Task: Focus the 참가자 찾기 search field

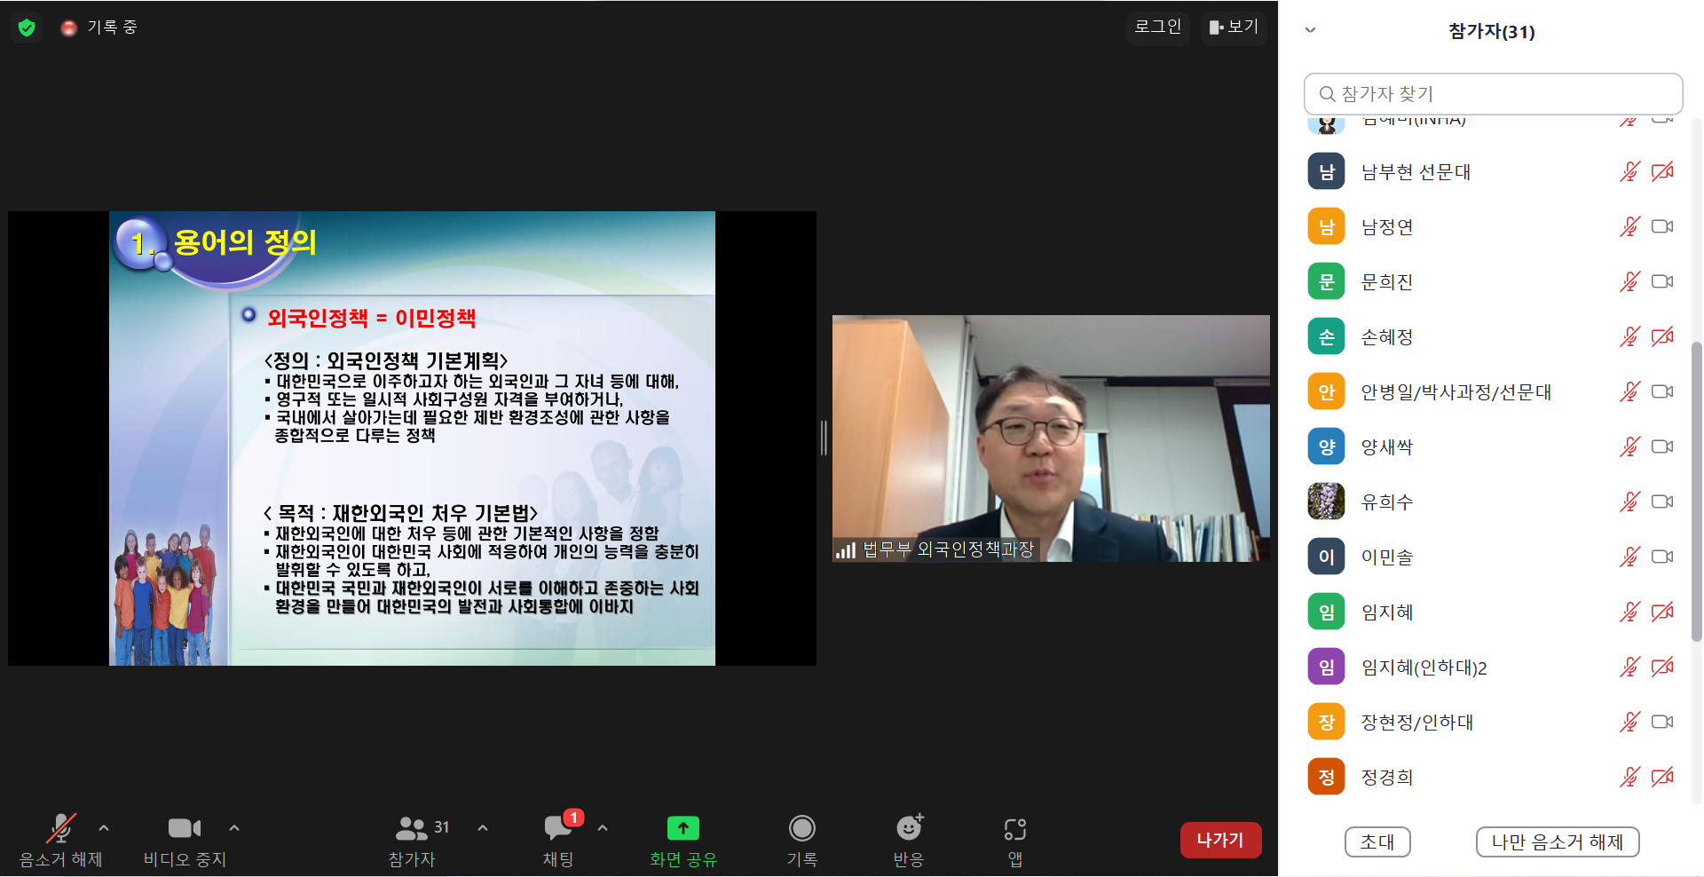Action: click(1493, 94)
